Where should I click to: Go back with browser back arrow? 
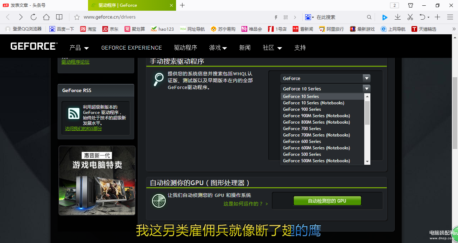click(8, 17)
